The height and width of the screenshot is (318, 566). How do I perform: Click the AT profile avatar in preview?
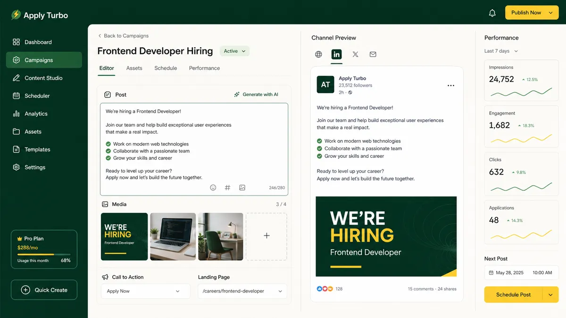325,85
